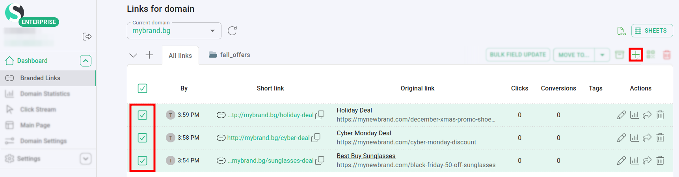Image resolution: width=679 pixels, height=177 pixels.
Task: Copy the cyber-deal short link
Action: click(x=316, y=138)
